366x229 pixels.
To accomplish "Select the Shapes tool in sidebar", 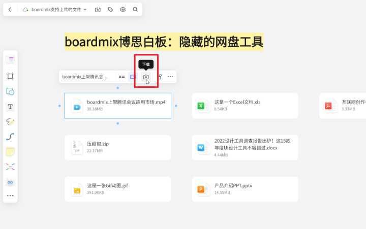I will point(10,91).
